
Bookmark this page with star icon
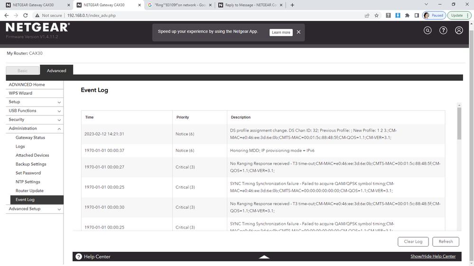point(377,15)
